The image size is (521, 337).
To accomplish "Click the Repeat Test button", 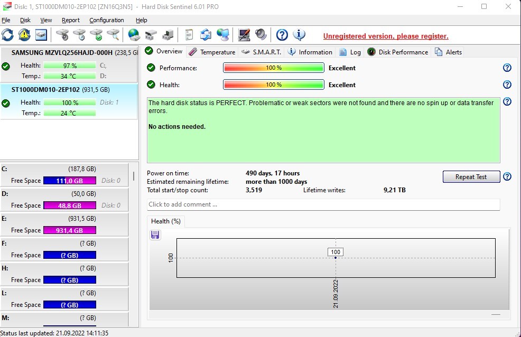I will point(471,176).
